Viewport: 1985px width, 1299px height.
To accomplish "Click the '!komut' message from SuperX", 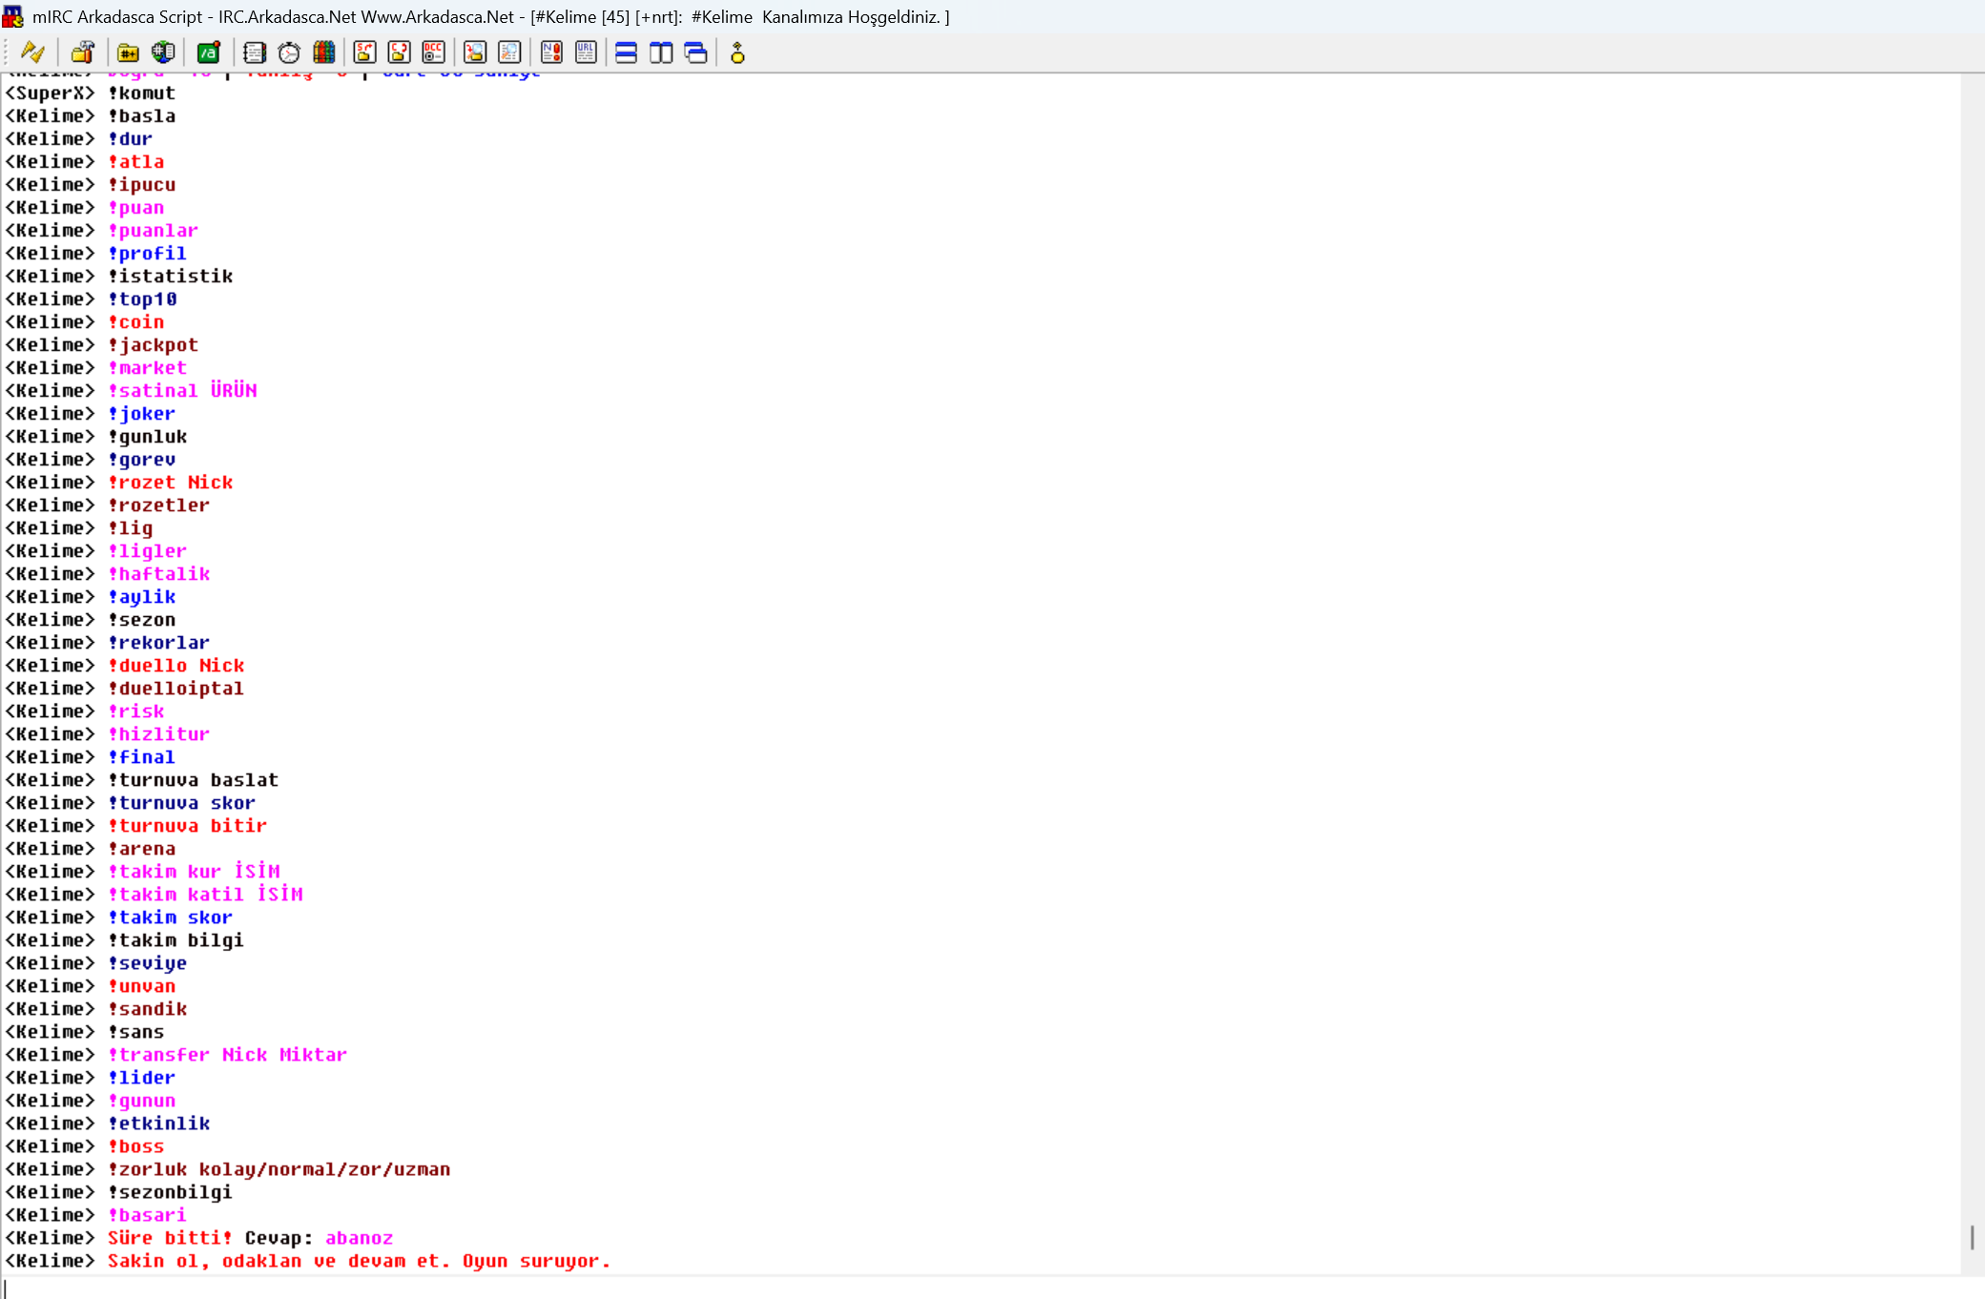I will (x=141, y=93).
